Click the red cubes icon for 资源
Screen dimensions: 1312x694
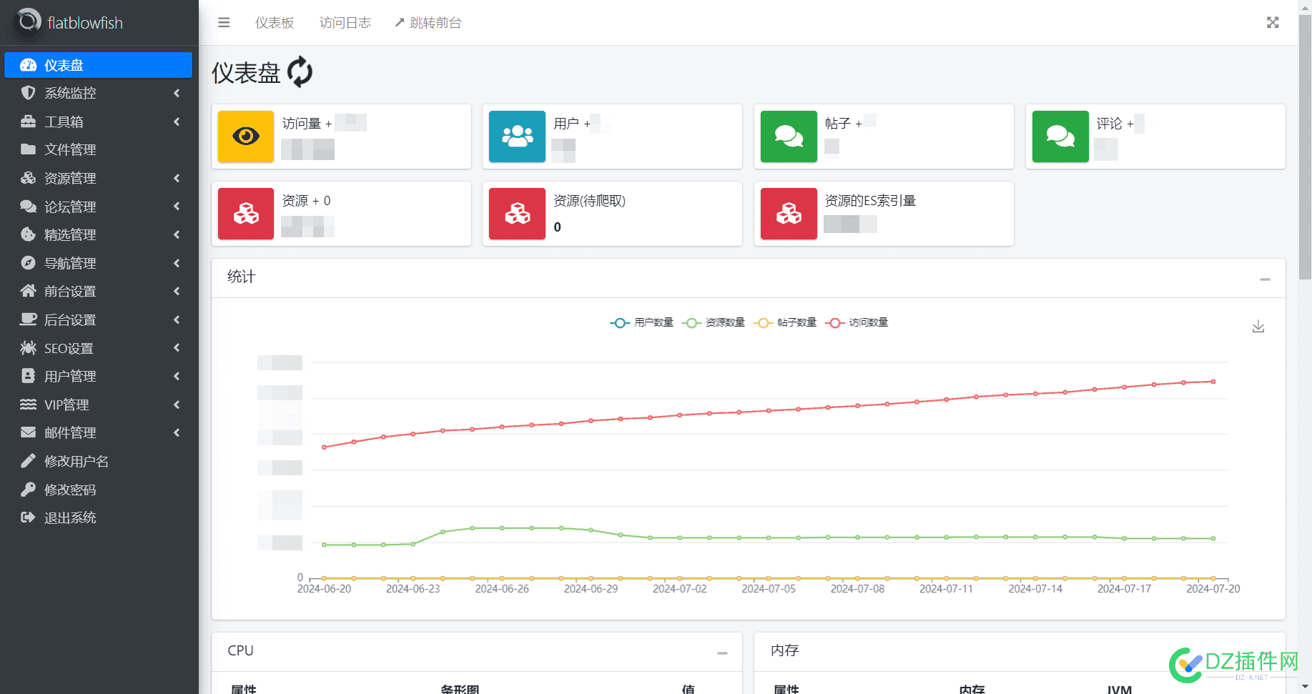tap(246, 214)
